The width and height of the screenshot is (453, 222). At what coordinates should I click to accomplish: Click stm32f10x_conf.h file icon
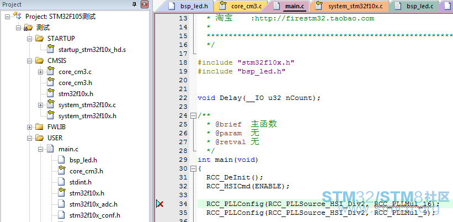pos(62,215)
